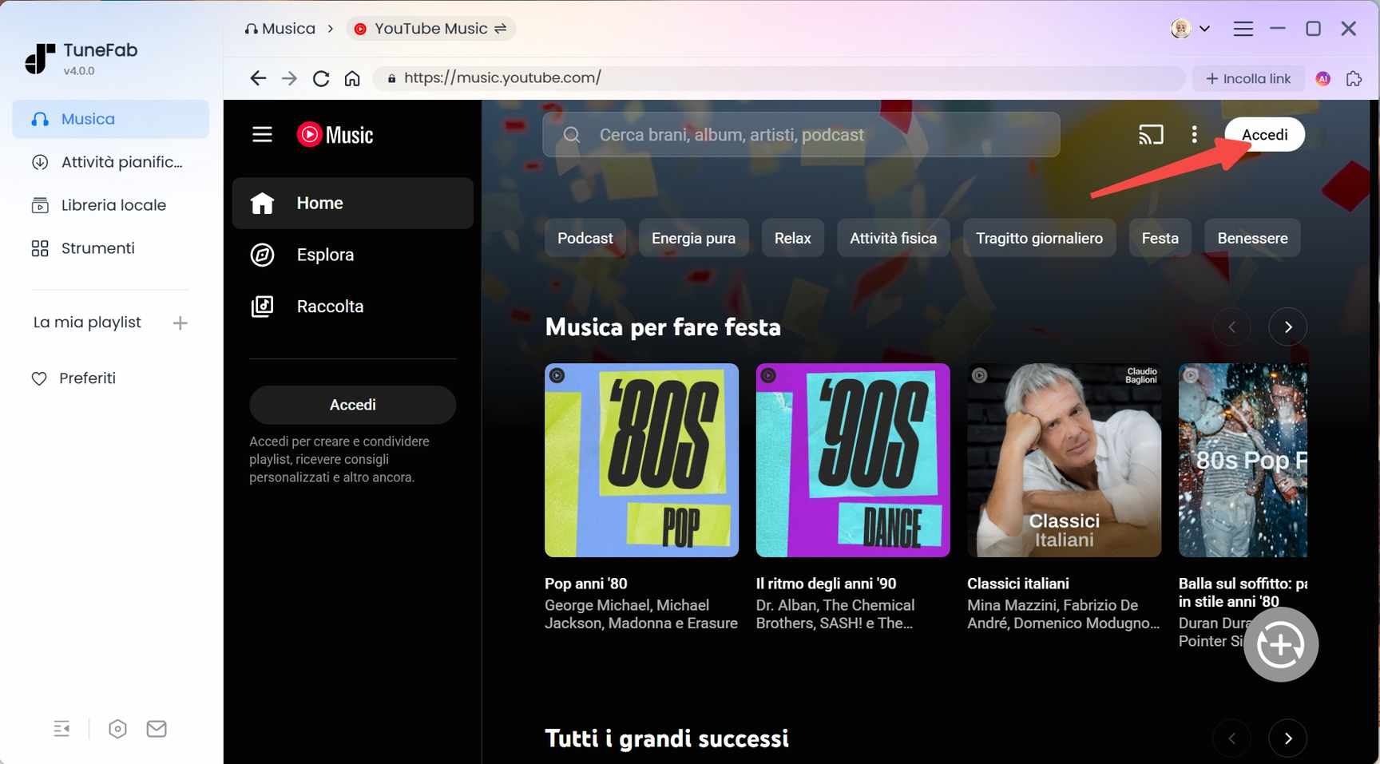The image size is (1380, 764).
Task: Open the account avatar dropdown at top right
Action: [x=1191, y=28]
